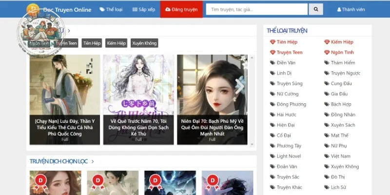Click the diamond icon beside Truyện Teen
The width and height of the screenshot is (390, 195).
pyautogui.click(x=273, y=53)
